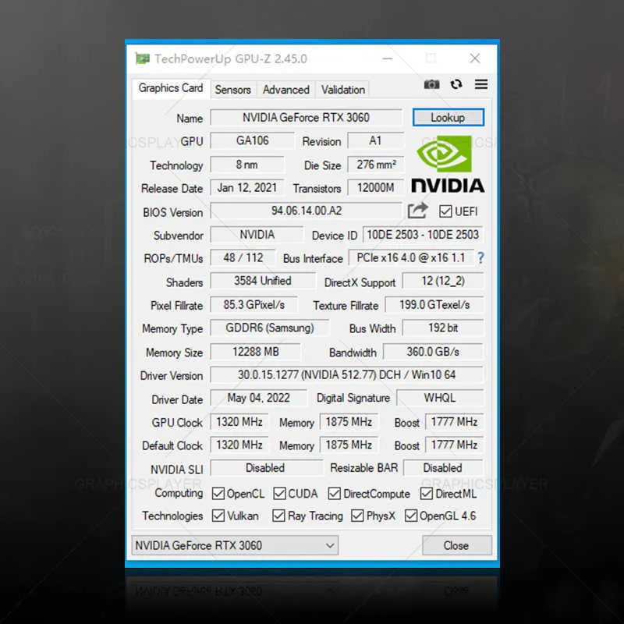The width and height of the screenshot is (624, 624).
Task: Click the camera screenshot icon
Action: pyautogui.click(x=432, y=84)
